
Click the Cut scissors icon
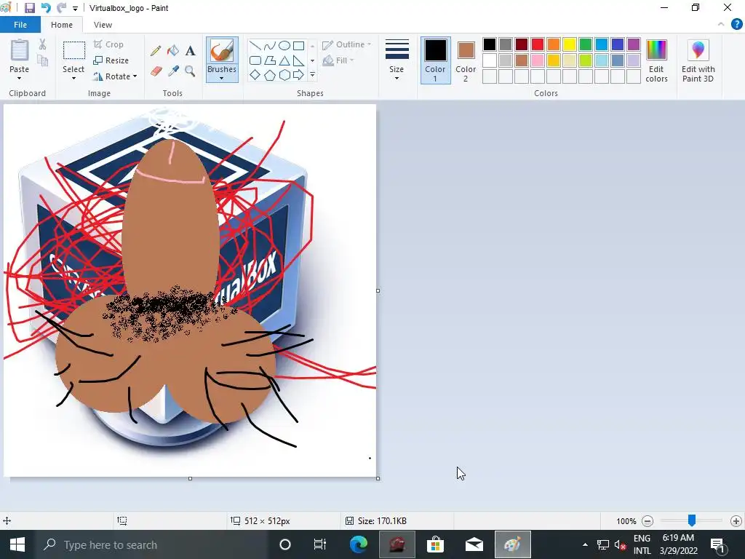42,44
